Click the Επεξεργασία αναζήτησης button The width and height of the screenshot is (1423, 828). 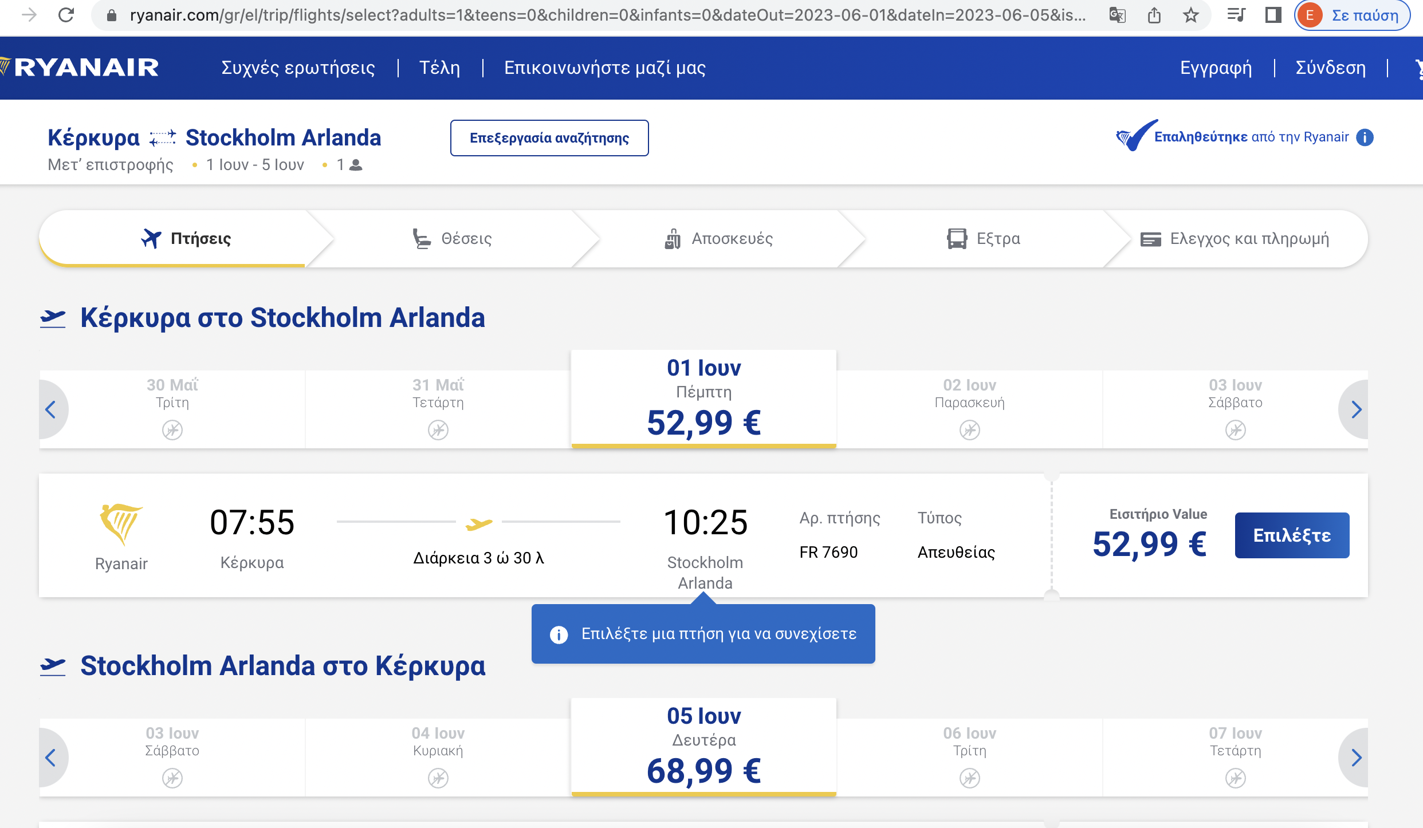point(549,138)
